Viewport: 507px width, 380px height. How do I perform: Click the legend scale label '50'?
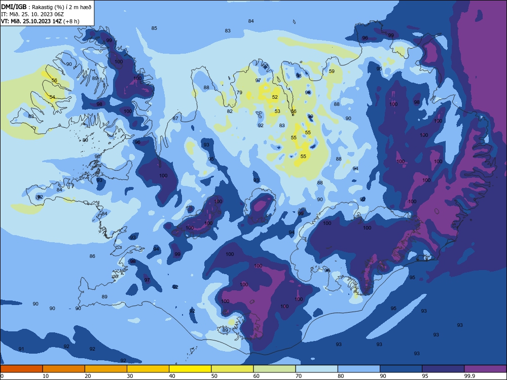click(x=214, y=376)
